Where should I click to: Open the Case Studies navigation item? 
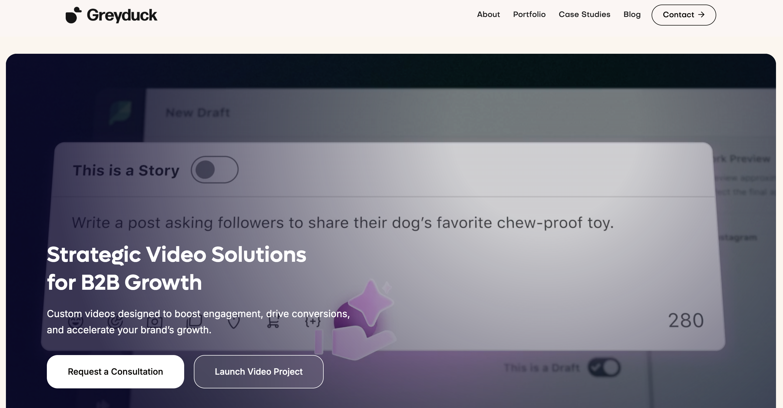pos(585,15)
